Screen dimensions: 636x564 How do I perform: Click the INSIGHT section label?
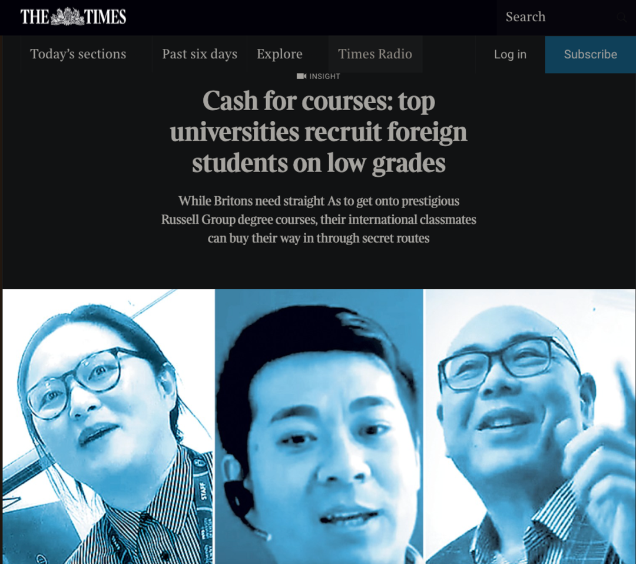pyautogui.click(x=324, y=77)
